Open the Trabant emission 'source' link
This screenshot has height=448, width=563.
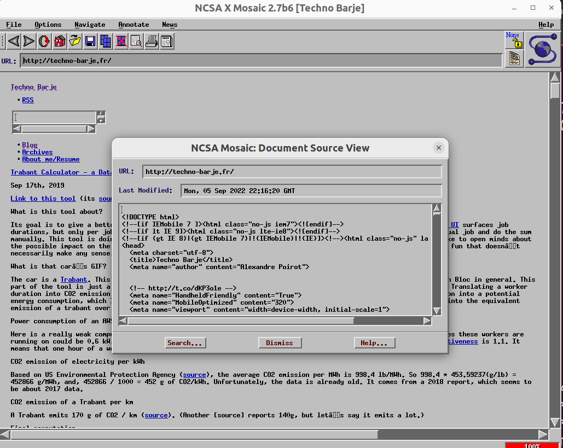tap(156, 415)
